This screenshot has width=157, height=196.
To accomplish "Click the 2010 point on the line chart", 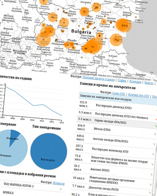I will pyautogui.click(x=33, y=106).
